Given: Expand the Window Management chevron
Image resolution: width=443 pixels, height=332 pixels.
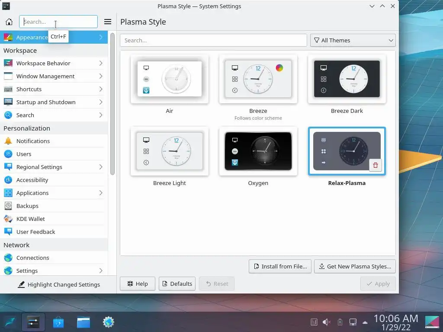Looking at the screenshot, I should [x=101, y=76].
